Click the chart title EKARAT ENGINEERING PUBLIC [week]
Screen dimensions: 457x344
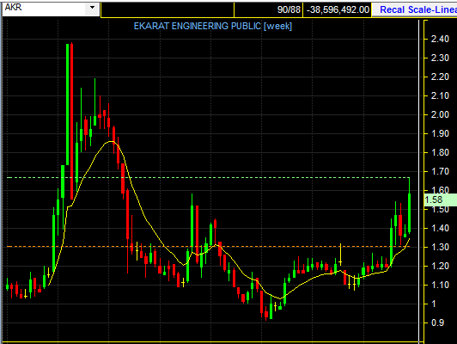213,27
